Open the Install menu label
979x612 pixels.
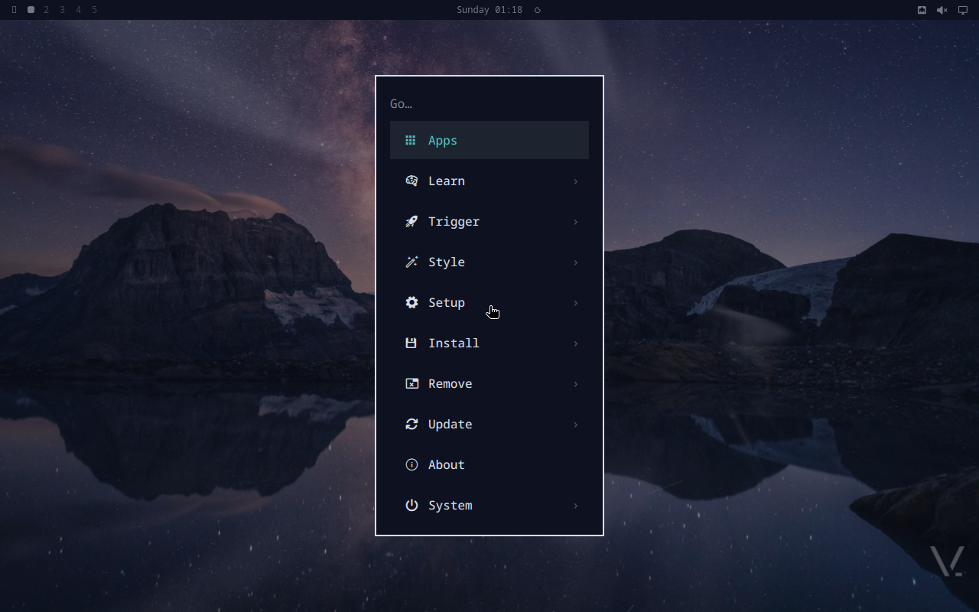(454, 343)
